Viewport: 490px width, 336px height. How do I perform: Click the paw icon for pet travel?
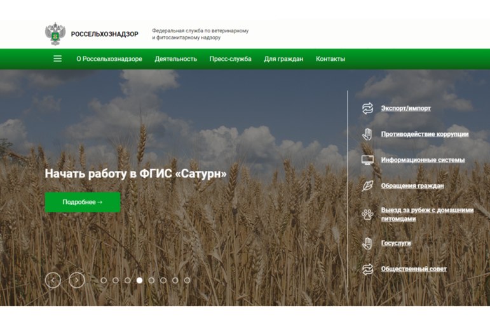(367, 214)
